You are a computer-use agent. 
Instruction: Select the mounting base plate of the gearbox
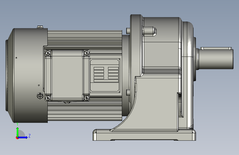144,135
